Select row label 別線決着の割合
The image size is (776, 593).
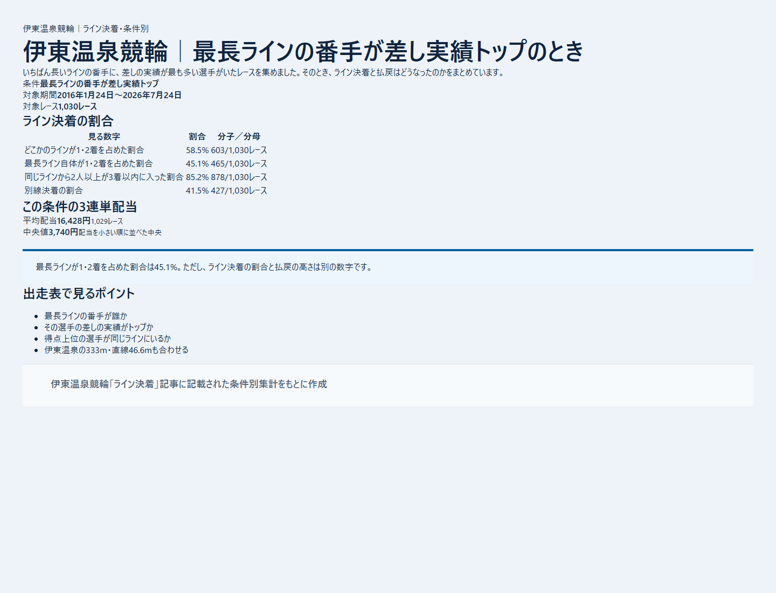click(x=53, y=190)
